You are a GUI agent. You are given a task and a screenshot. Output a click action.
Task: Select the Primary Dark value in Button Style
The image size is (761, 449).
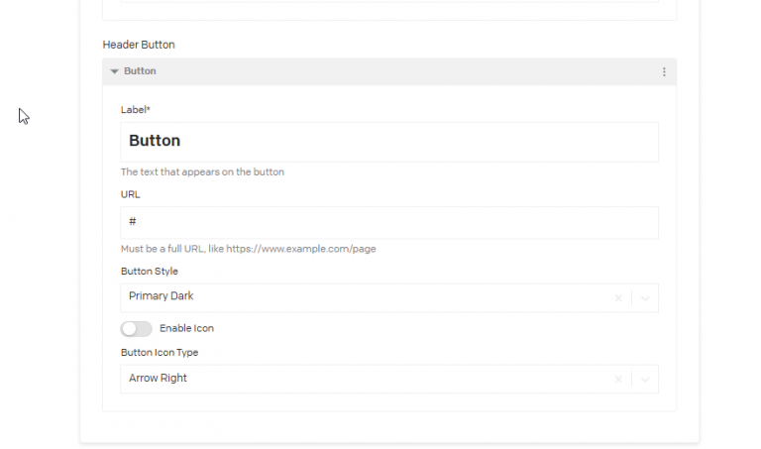coord(162,296)
